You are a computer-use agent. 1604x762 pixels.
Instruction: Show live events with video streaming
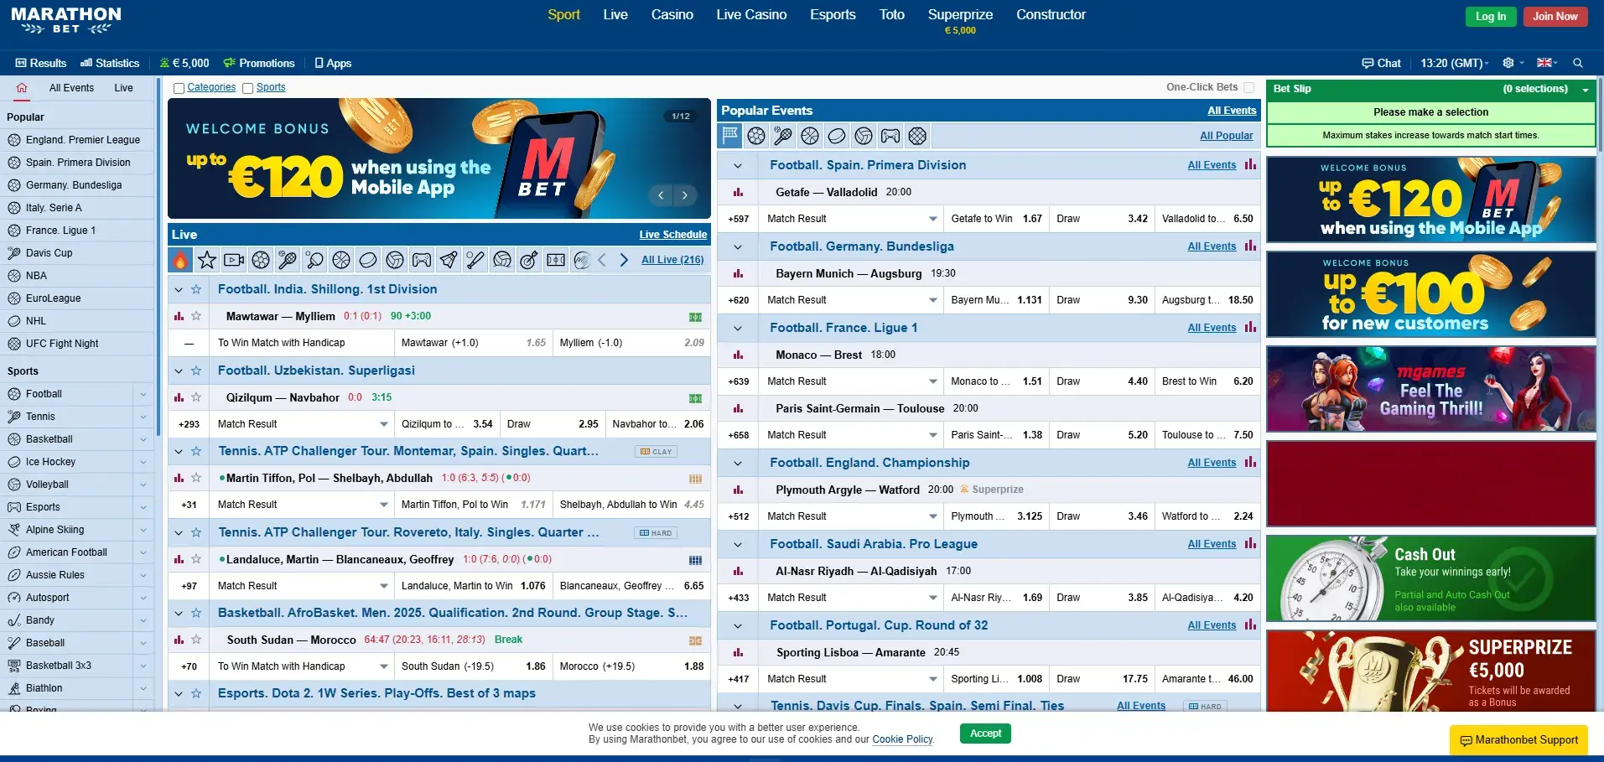coord(234,260)
